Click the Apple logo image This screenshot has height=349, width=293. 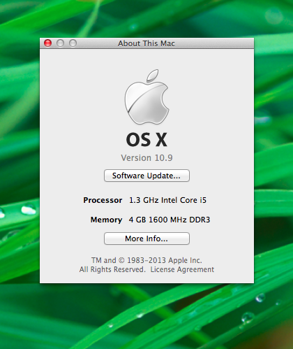point(146,97)
